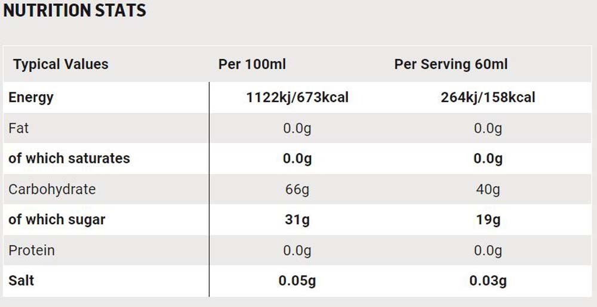Viewport: 597px width, 307px height.
Task: Click the 264kj/158kcal serving energy value
Action: pos(488,98)
